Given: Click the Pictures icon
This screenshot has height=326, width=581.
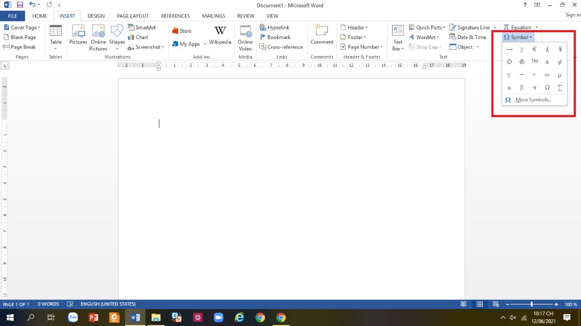Looking at the screenshot, I should click(78, 35).
